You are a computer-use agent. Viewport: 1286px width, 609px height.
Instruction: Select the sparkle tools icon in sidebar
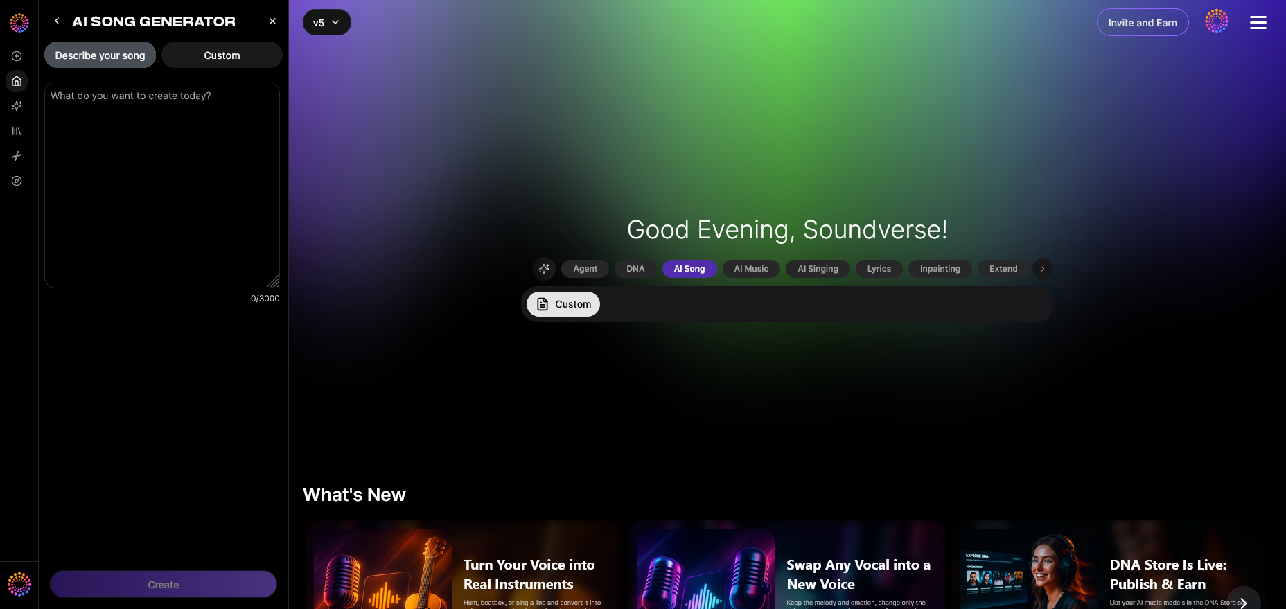[17, 106]
